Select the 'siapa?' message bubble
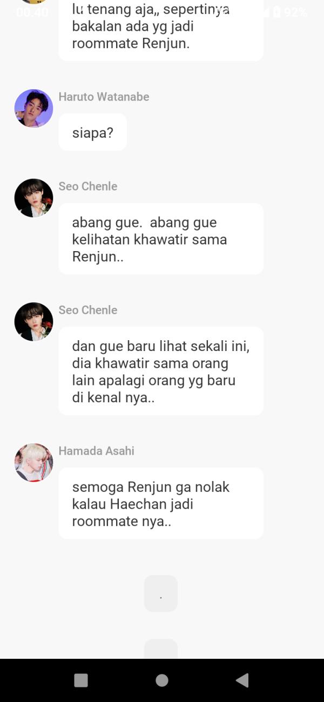The height and width of the screenshot is (702, 324). tap(93, 132)
